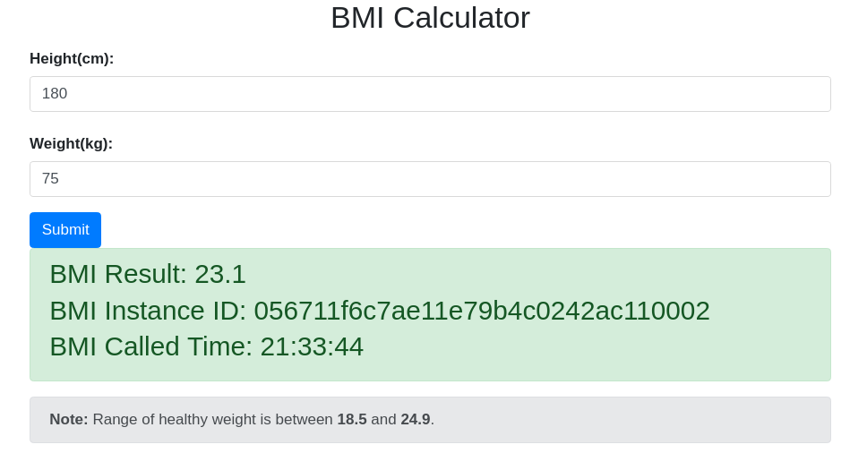
Task: Click the 23.1 BMI result value
Action: [220, 274]
